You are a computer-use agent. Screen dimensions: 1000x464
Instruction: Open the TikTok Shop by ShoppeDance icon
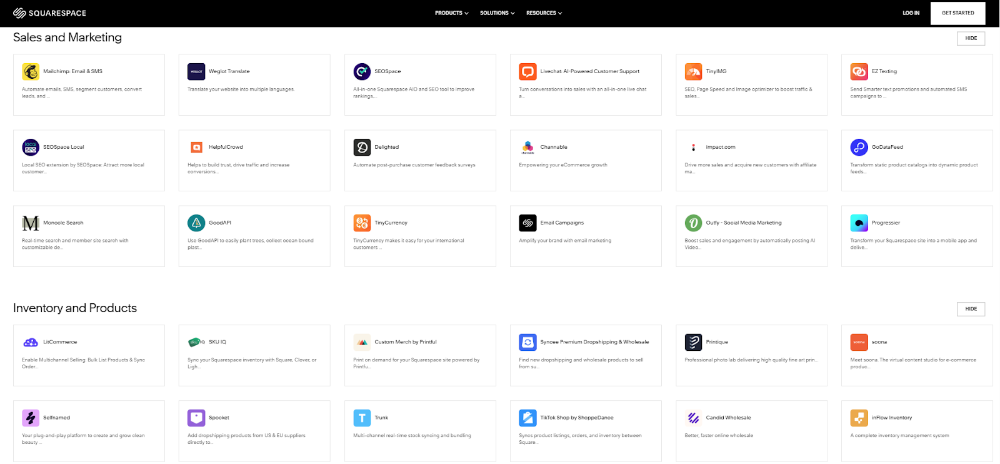point(527,418)
